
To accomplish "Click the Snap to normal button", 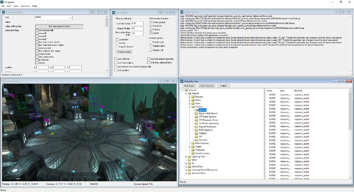I will click(124, 52).
